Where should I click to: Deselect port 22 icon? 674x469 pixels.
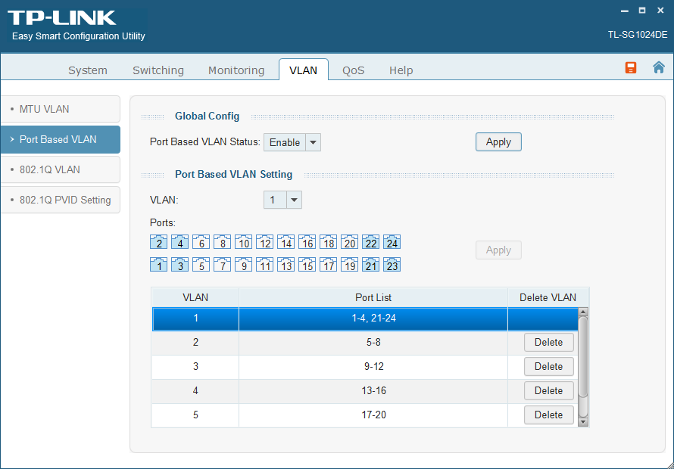[371, 242]
